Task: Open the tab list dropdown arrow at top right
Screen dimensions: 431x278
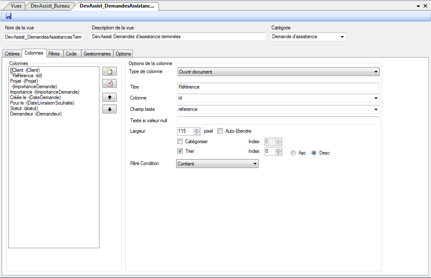Action: [418, 6]
